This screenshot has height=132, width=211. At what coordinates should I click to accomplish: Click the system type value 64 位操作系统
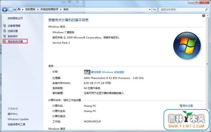tap(92, 88)
